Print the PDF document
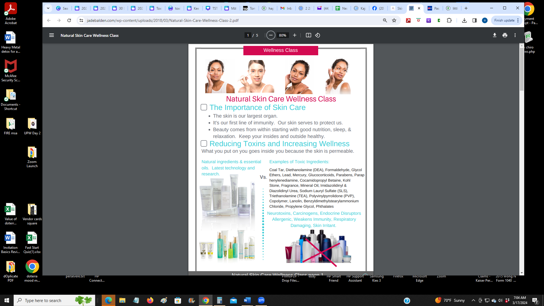The image size is (544, 306). [505, 35]
